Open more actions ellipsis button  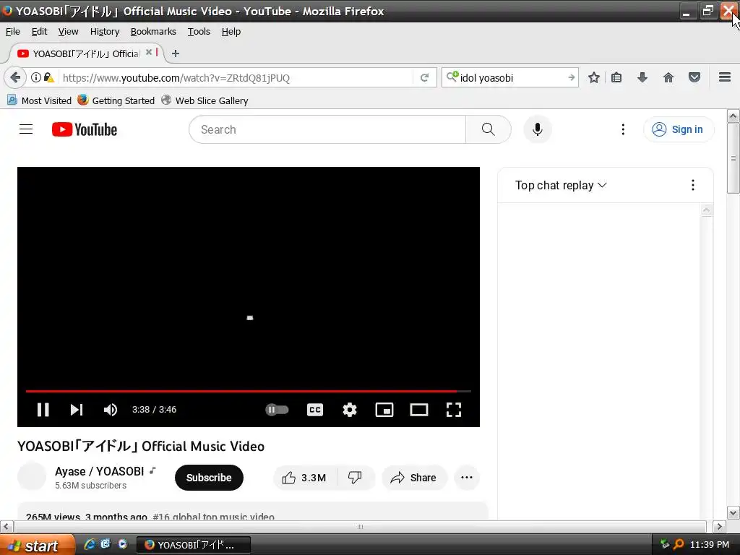[x=467, y=478]
